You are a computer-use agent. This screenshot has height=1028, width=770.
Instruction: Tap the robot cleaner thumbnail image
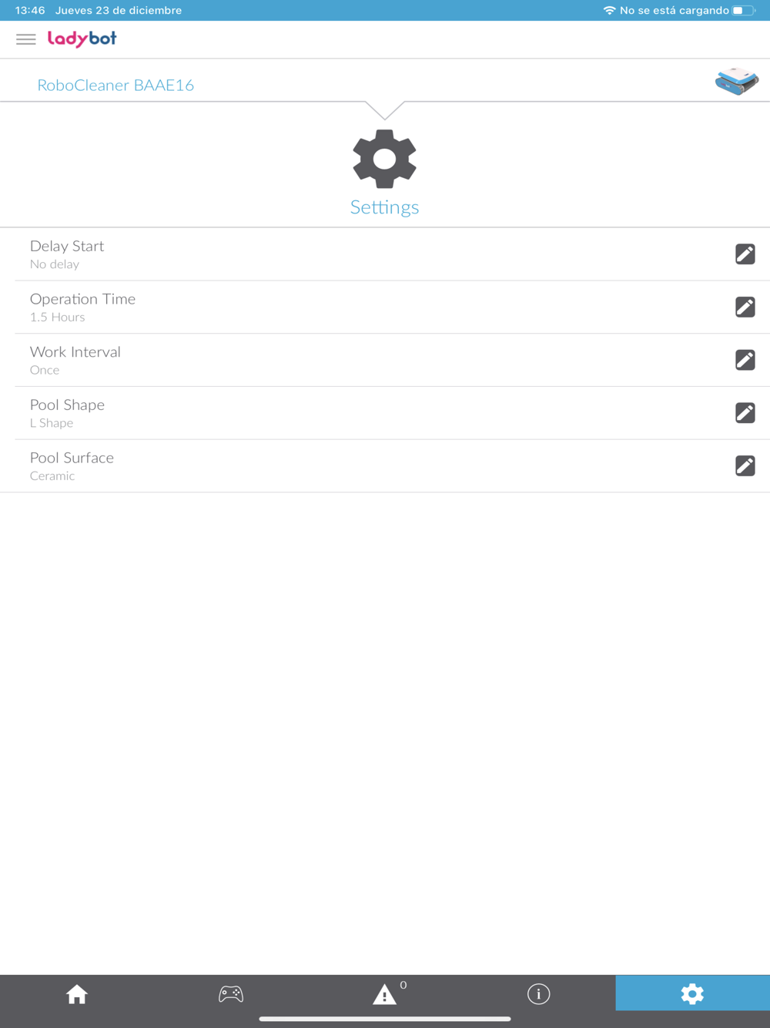tap(737, 81)
